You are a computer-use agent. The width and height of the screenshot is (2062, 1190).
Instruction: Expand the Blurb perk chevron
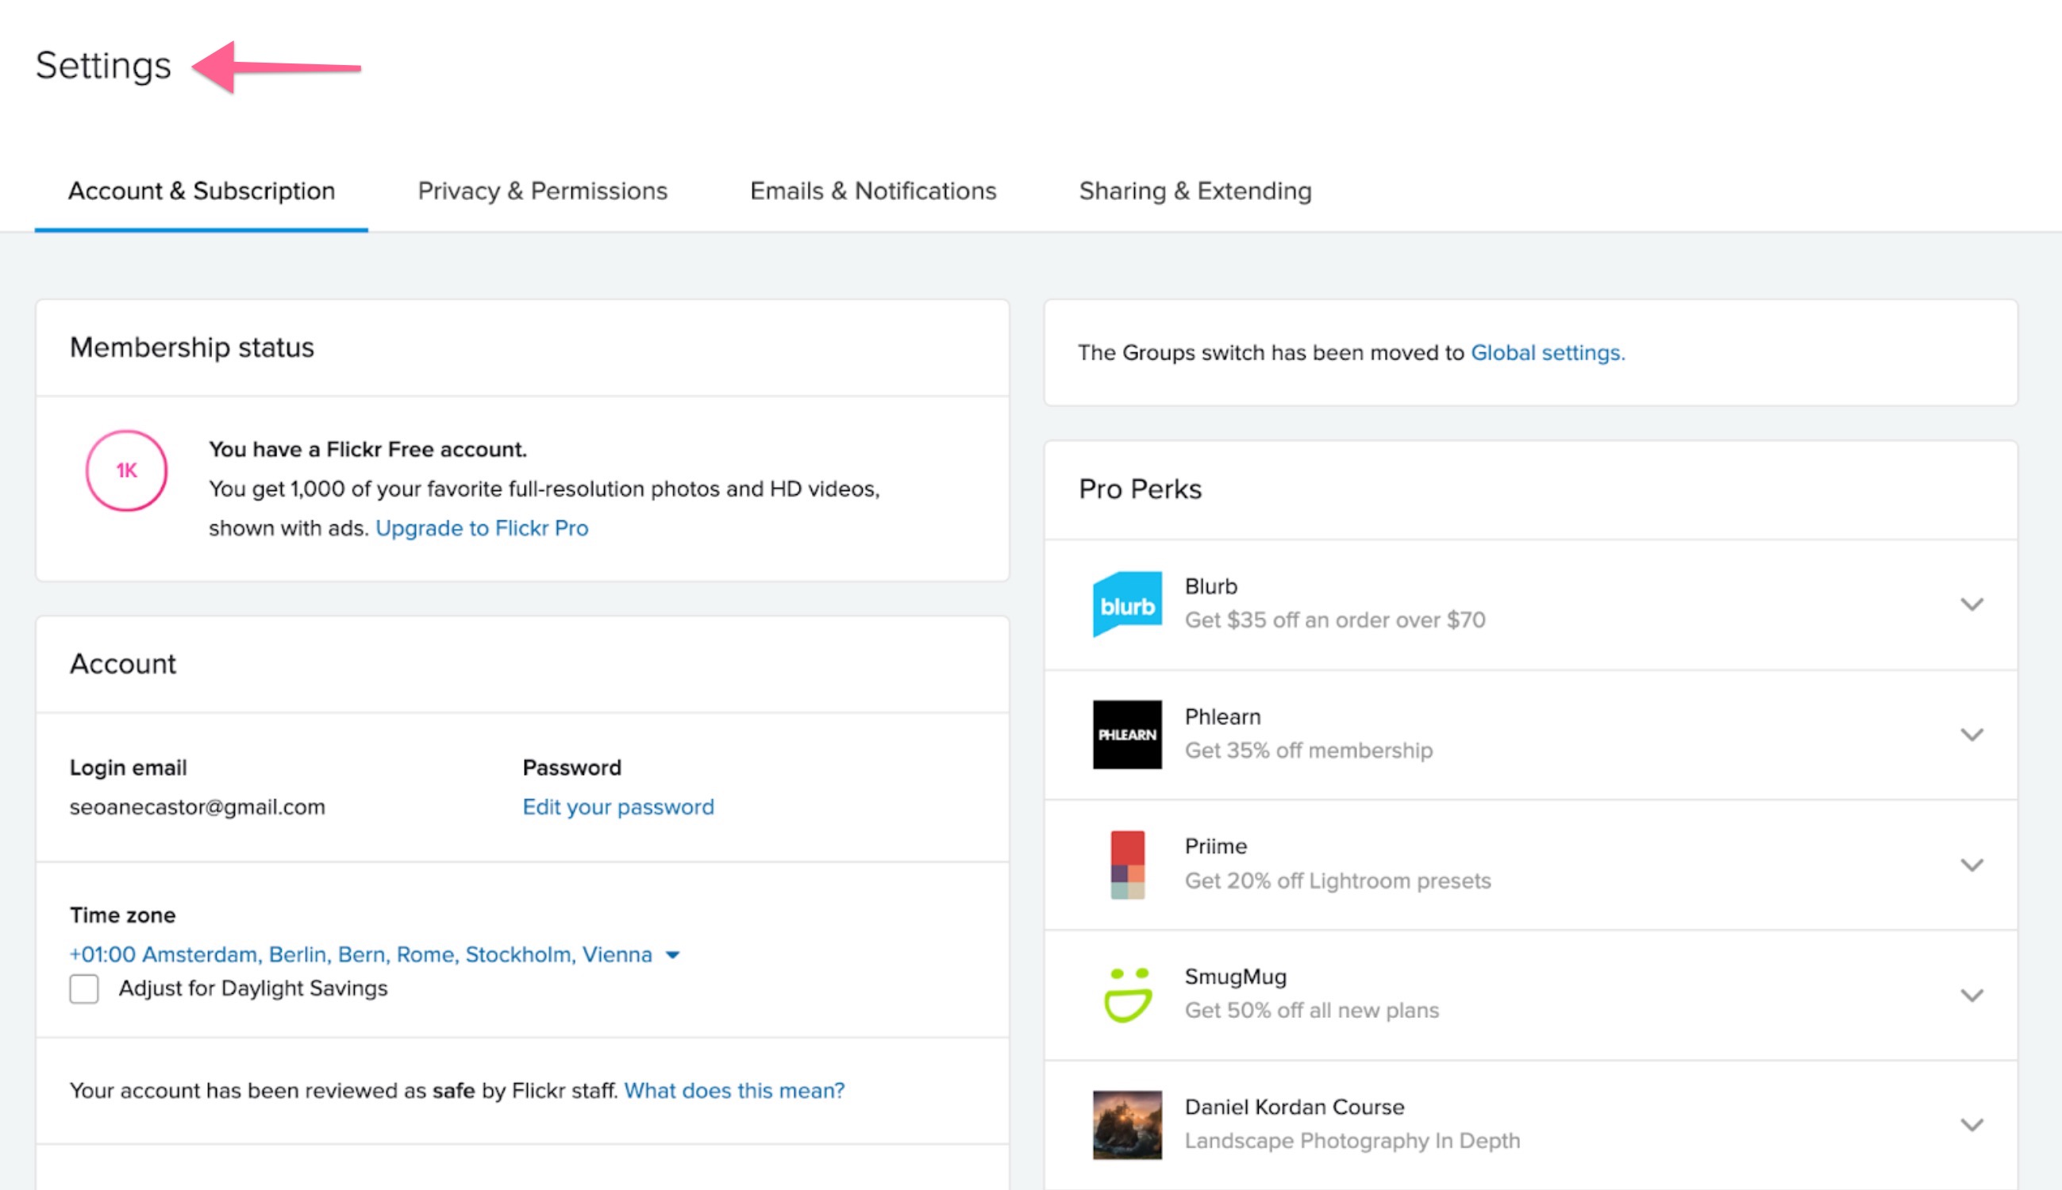(x=1972, y=604)
